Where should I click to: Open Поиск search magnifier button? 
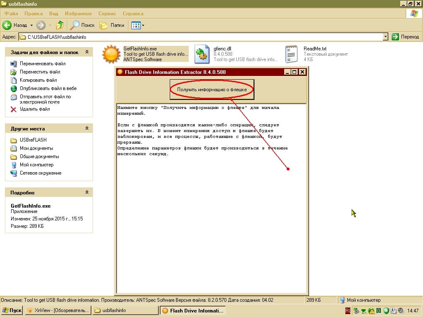tap(83, 25)
